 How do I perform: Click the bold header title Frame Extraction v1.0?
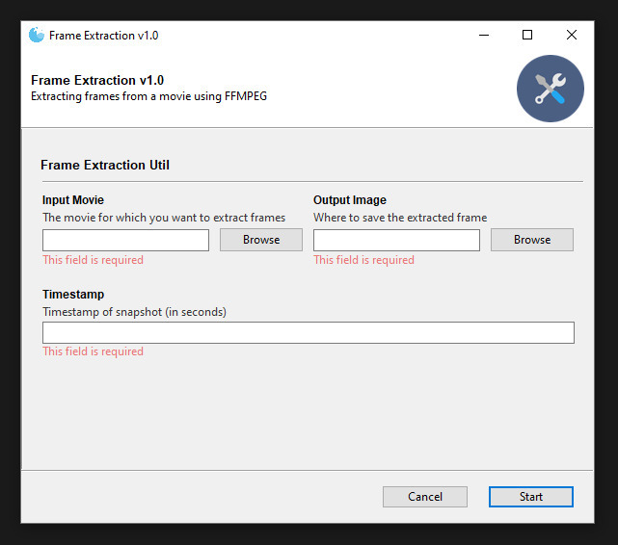coord(97,80)
